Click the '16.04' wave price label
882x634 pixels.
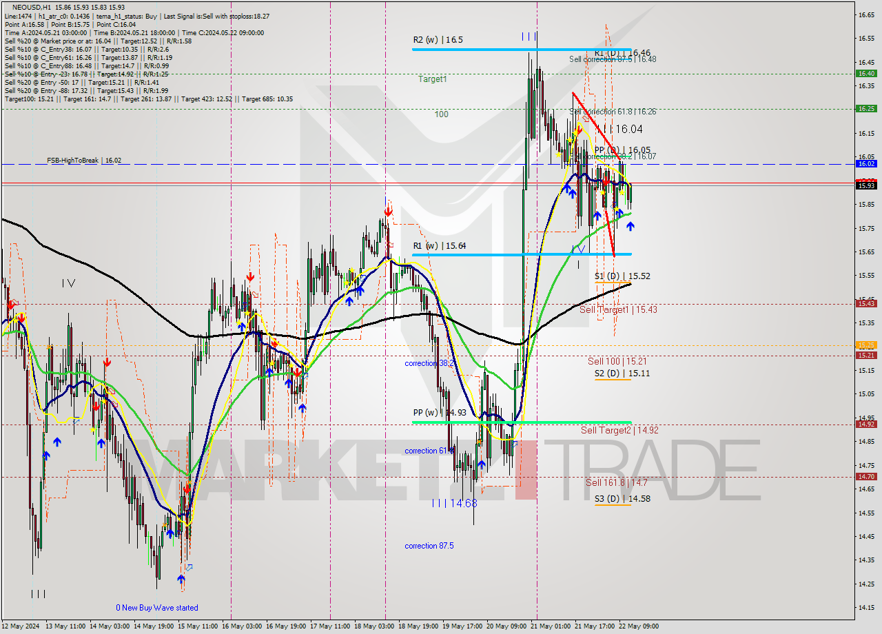(x=629, y=129)
